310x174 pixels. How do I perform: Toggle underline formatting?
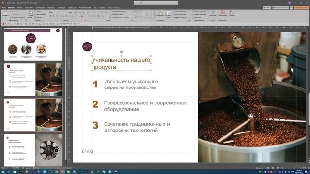point(57,16)
